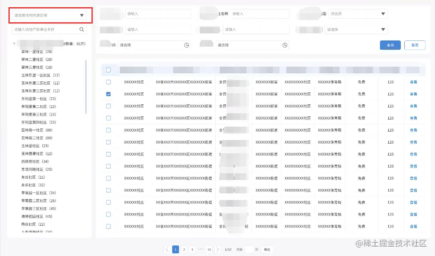The height and width of the screenshot is (256, 435).
Task: Tick the checkbox of the last table row
Action: point(108,226)
